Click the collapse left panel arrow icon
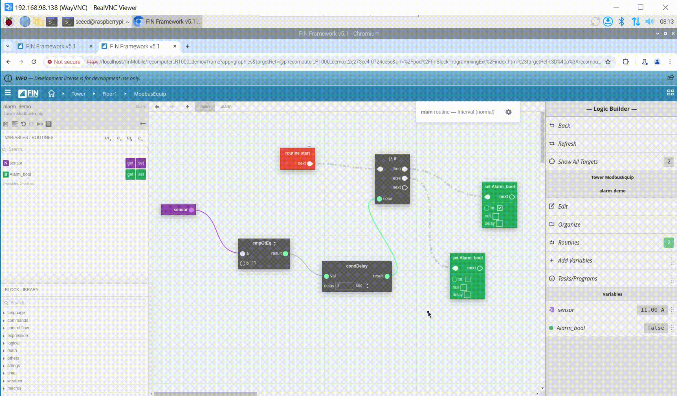Viewport: 677px width, 396px height. click(143, 124)
